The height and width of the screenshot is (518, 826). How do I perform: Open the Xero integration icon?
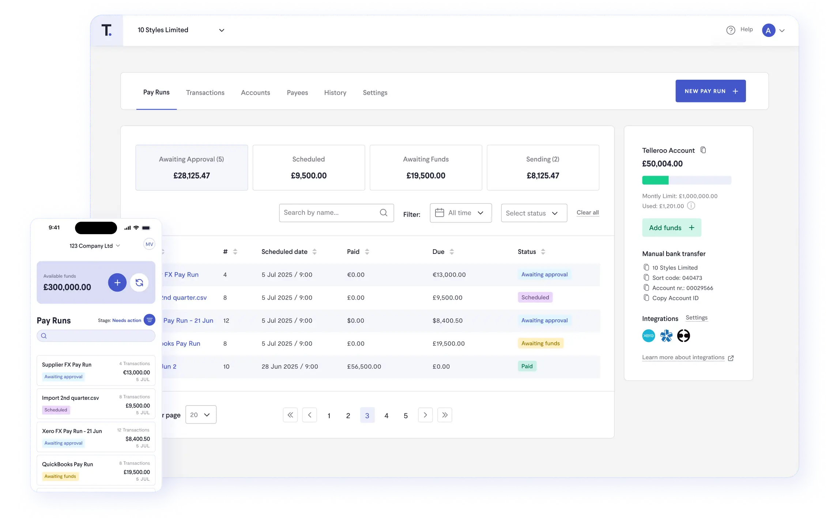pos(648,335)
